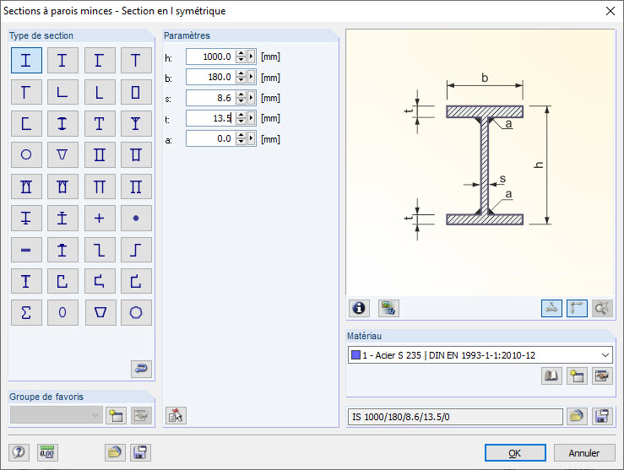Click the pick parameters icon below Paramètres
This screenshot has height=470, width=624.
pos(176,416)
